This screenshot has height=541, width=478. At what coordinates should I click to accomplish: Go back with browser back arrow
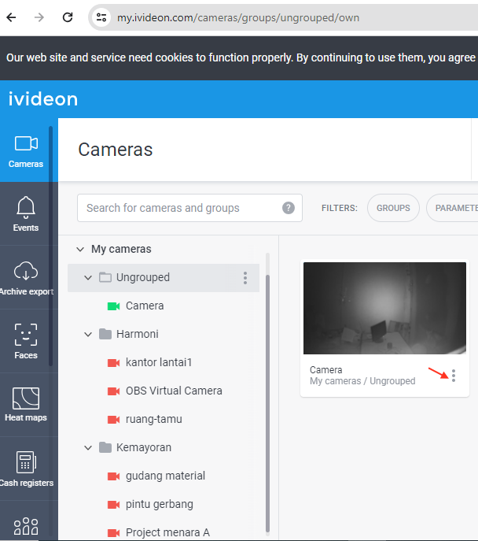click(x=11, y=17)
